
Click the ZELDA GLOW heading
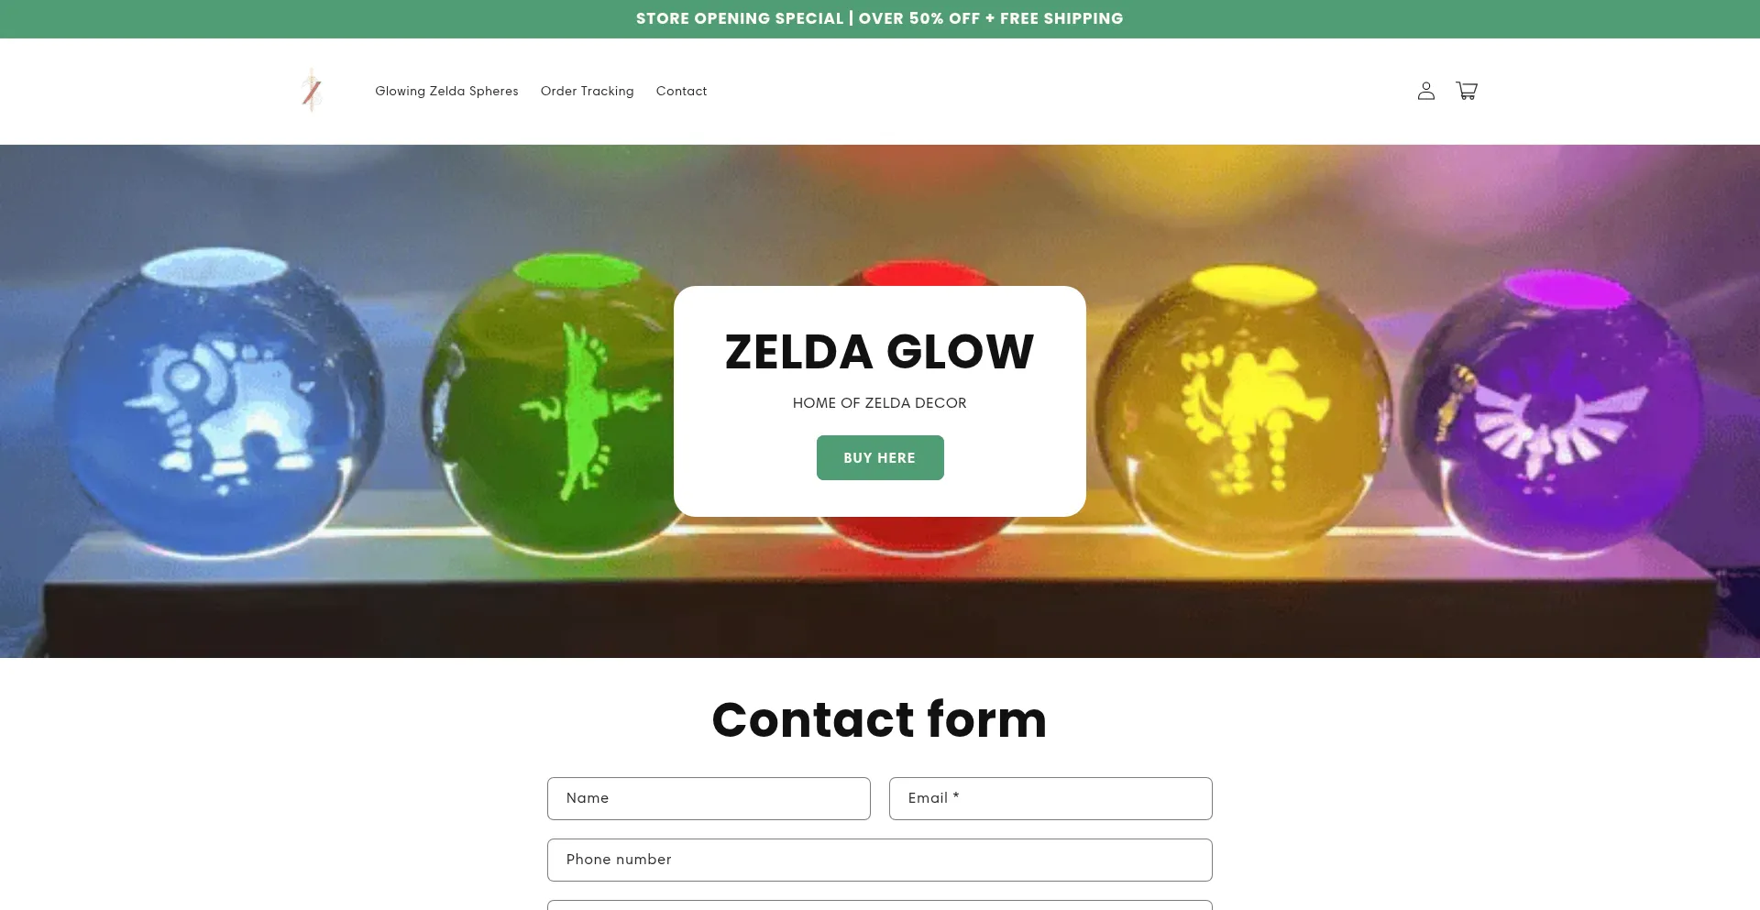click(880, 352)
